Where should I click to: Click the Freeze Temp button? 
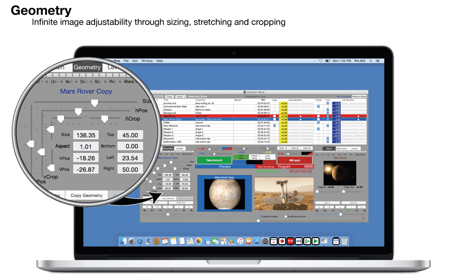pyautogui.click(x=254, y=157)
